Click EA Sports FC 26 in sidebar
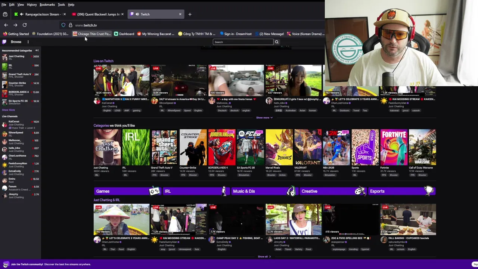 (20, 102)
